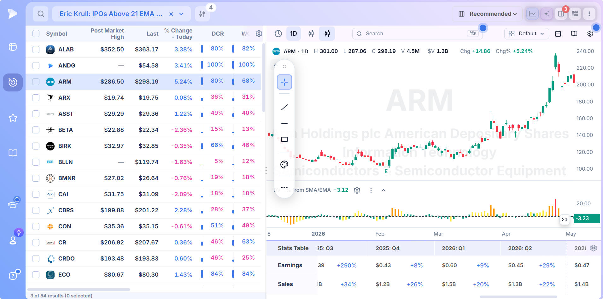
Task: Open the time interval clock icon
Action: 278,33
